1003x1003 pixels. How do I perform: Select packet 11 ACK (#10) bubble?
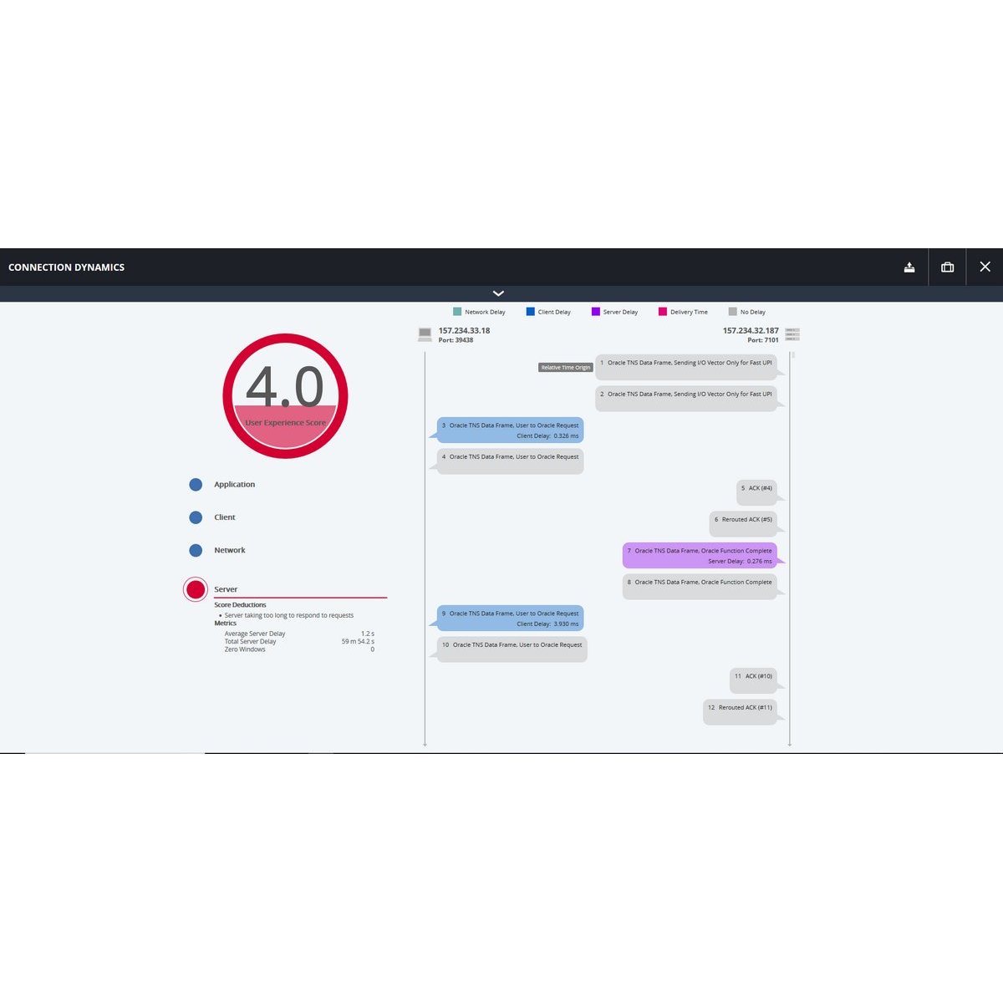click(753, 680)
